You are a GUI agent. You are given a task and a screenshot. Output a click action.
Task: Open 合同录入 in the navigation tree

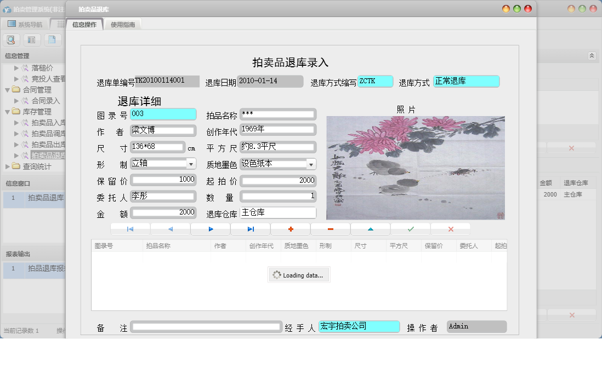46,101
